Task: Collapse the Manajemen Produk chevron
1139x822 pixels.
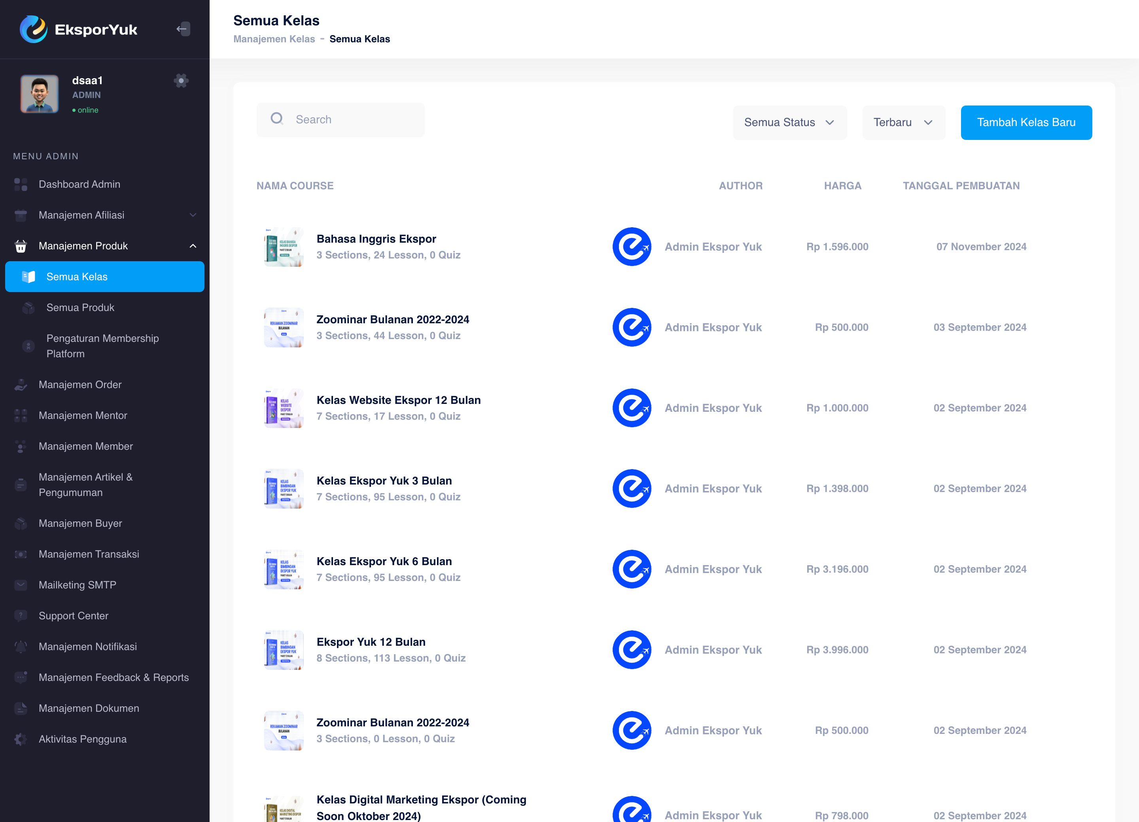Action: click(x=193, y=246)
